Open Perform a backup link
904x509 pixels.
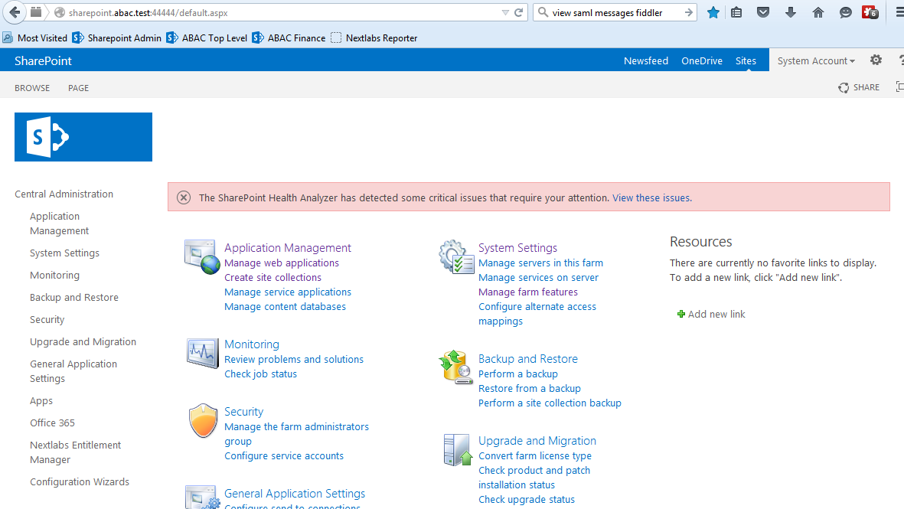518,374
